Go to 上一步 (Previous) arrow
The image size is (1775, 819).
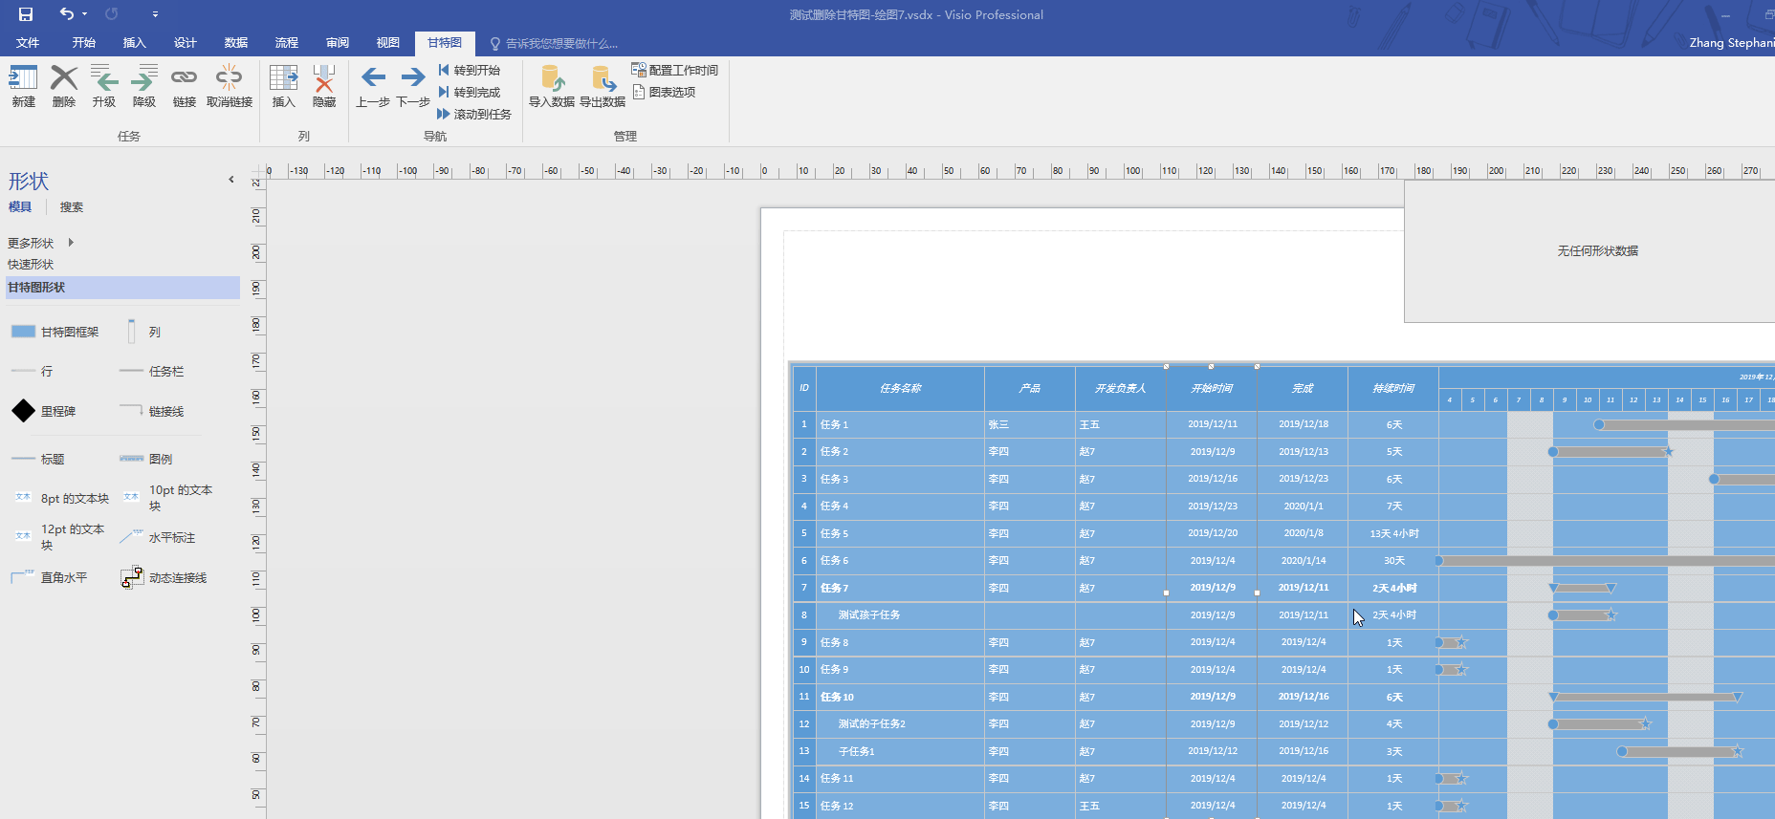tap(373, 86)
